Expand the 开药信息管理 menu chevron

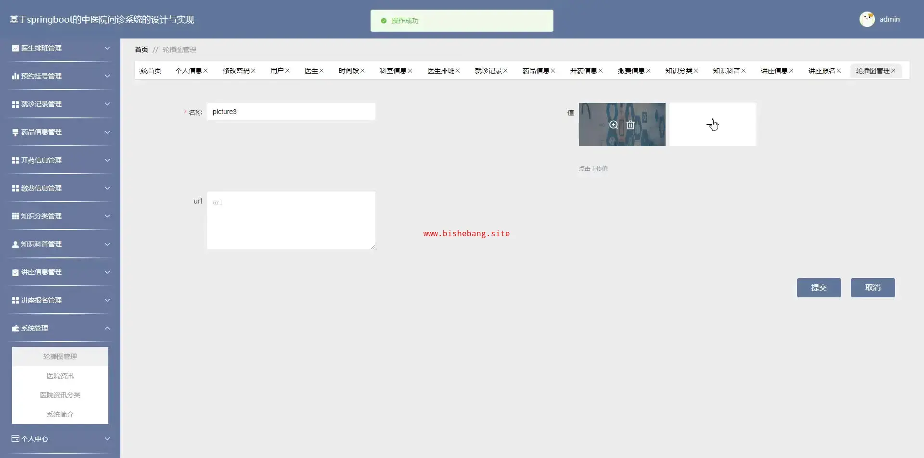tap(107, 160)
